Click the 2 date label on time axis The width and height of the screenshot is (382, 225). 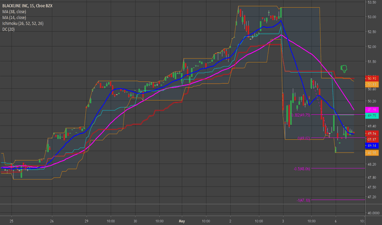tap(230, 221)
